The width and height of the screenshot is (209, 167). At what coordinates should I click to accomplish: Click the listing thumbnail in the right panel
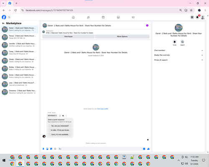pyautogui.click(x=178, y=28)
